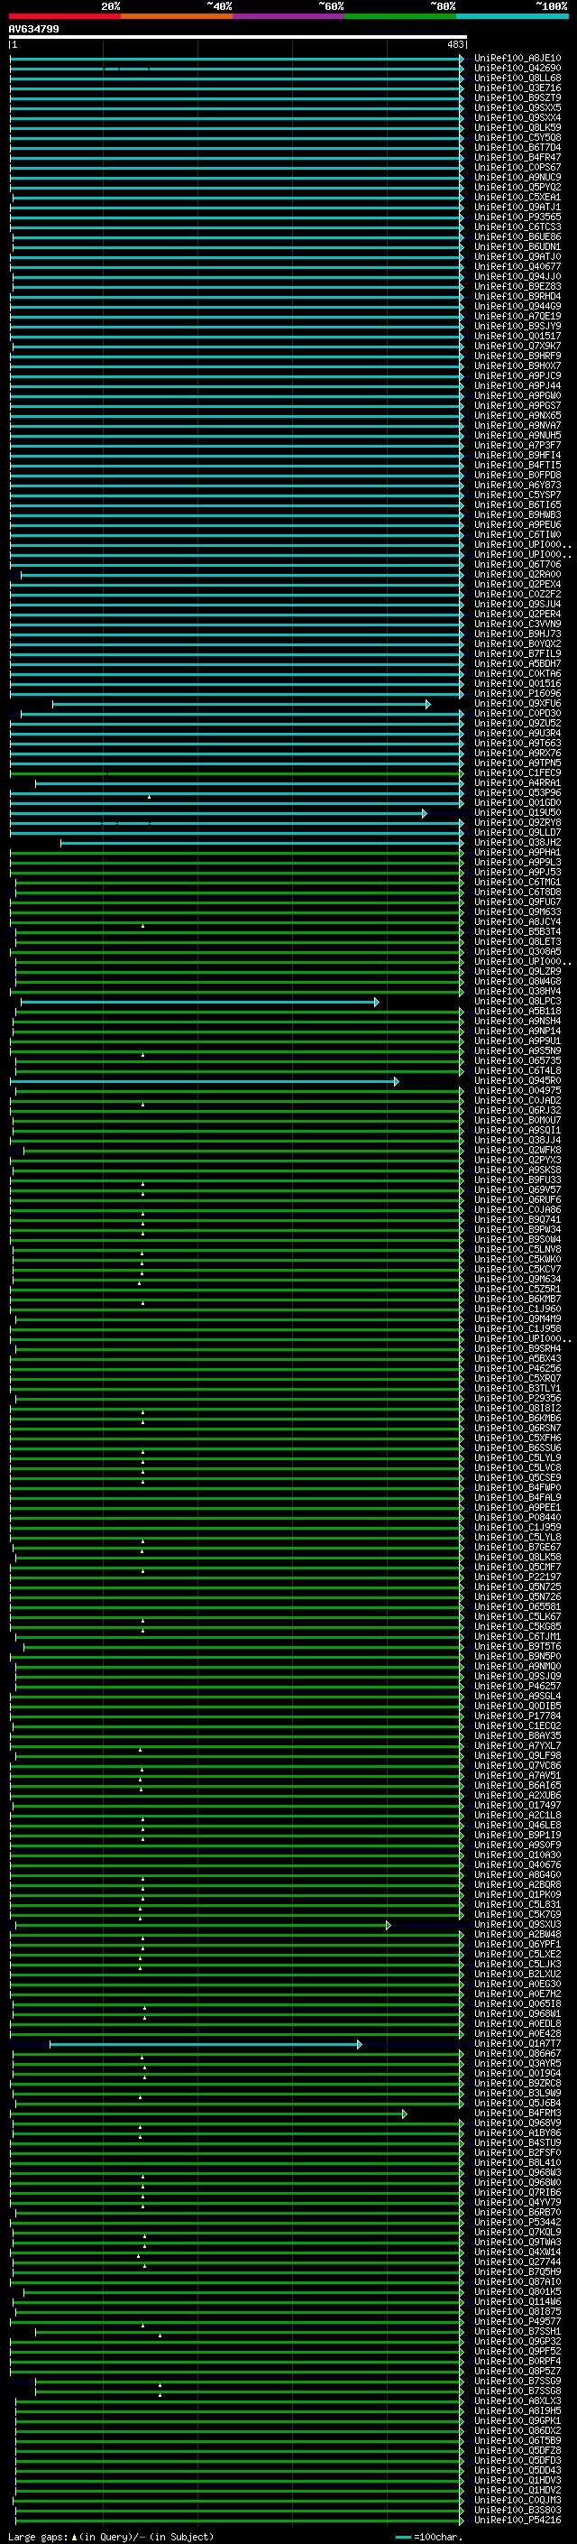
Task: Click the white query sequence bar
Action: 238,38
